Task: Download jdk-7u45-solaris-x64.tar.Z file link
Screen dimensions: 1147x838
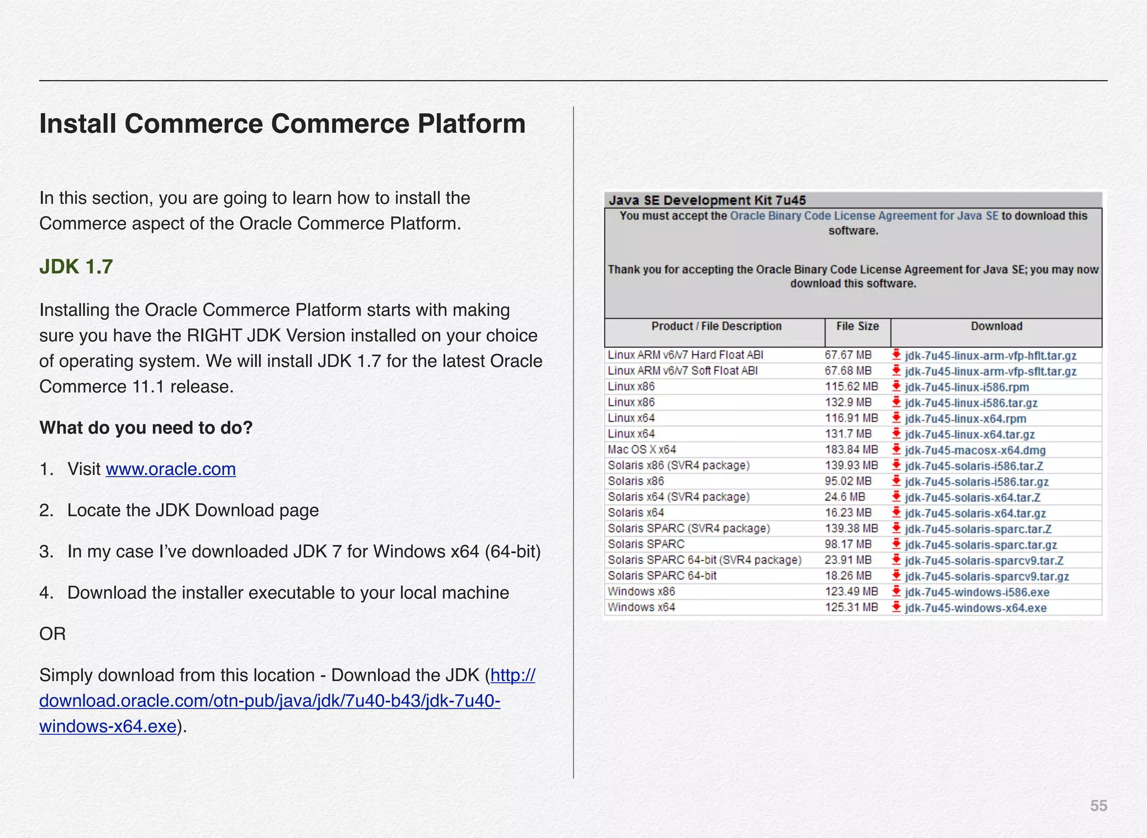Action: click(973, 497)
